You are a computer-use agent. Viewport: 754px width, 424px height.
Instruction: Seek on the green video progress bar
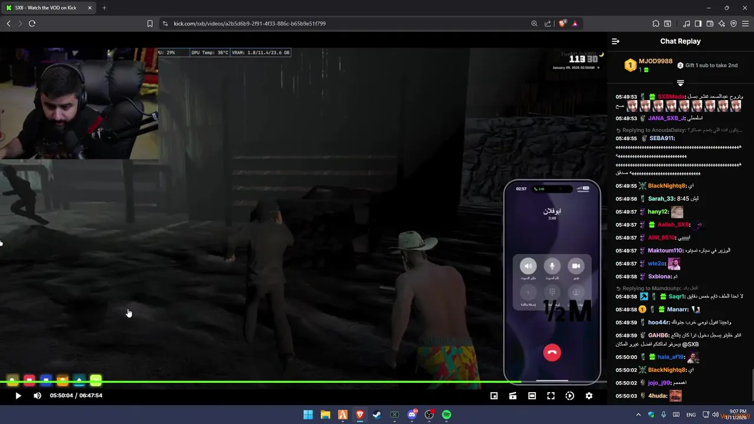coord(303,382)
